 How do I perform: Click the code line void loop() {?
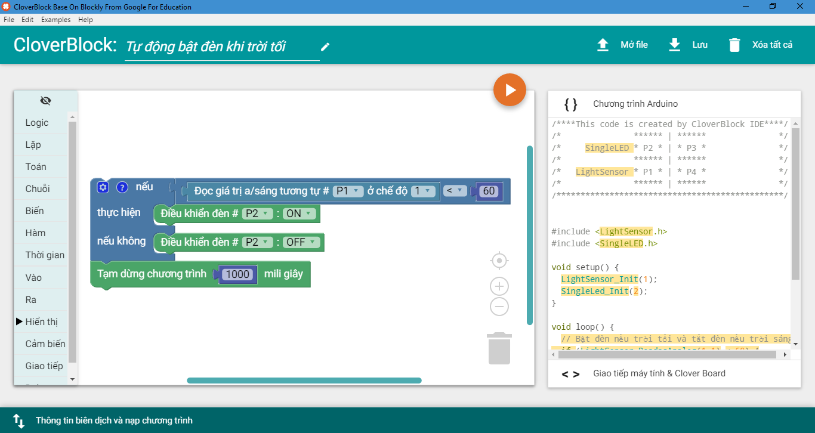(583, 327)
